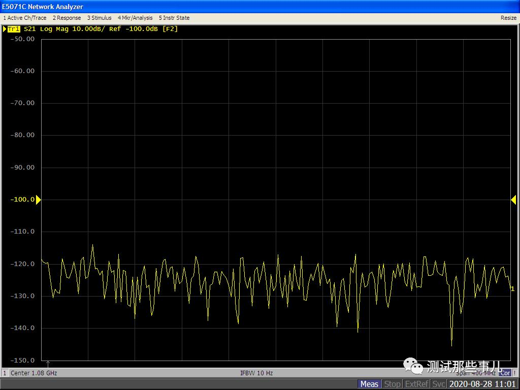Image resolution: width=520 pixels, height=390 pixels.
Task: Click the Cor correction status indicator
Action: (x=505, y=373)
